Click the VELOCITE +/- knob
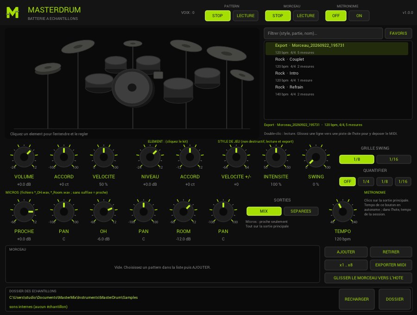 236,157
